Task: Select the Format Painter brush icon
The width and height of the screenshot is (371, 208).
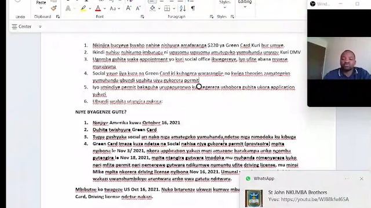Action: (x=54, y=8)
